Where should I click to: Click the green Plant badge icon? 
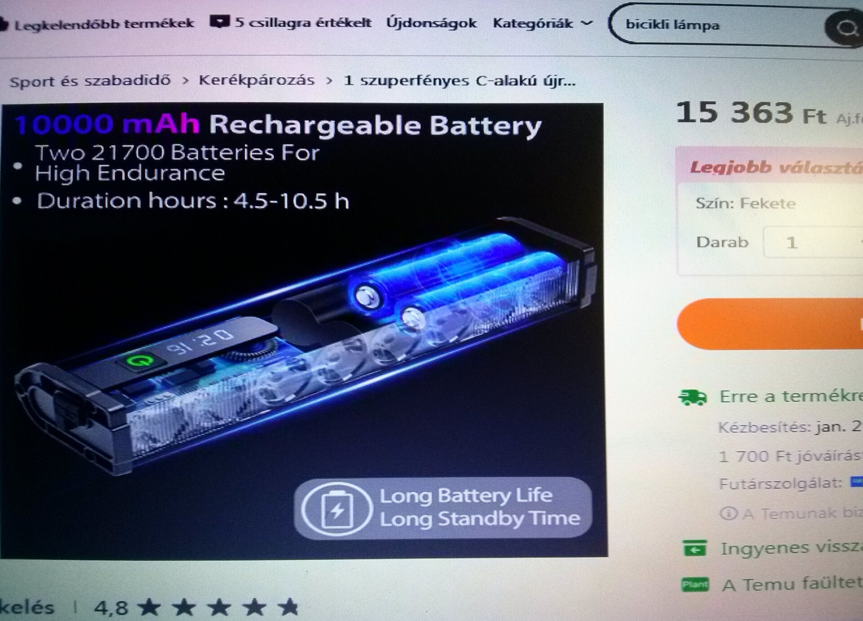pyautogui.click(x=695, y=584)
